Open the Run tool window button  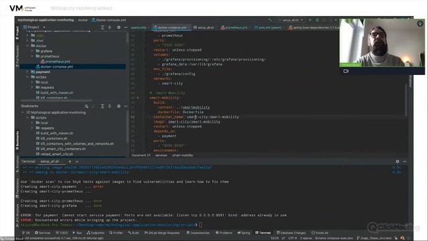(78, 233)
